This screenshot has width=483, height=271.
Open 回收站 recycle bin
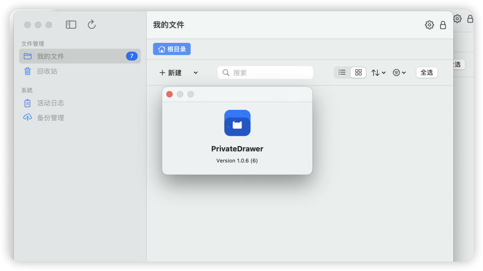[80, 71]
